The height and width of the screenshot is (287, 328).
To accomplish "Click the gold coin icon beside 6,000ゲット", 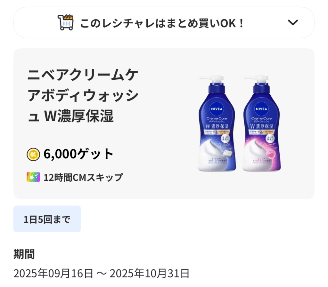I will point(33,154).
